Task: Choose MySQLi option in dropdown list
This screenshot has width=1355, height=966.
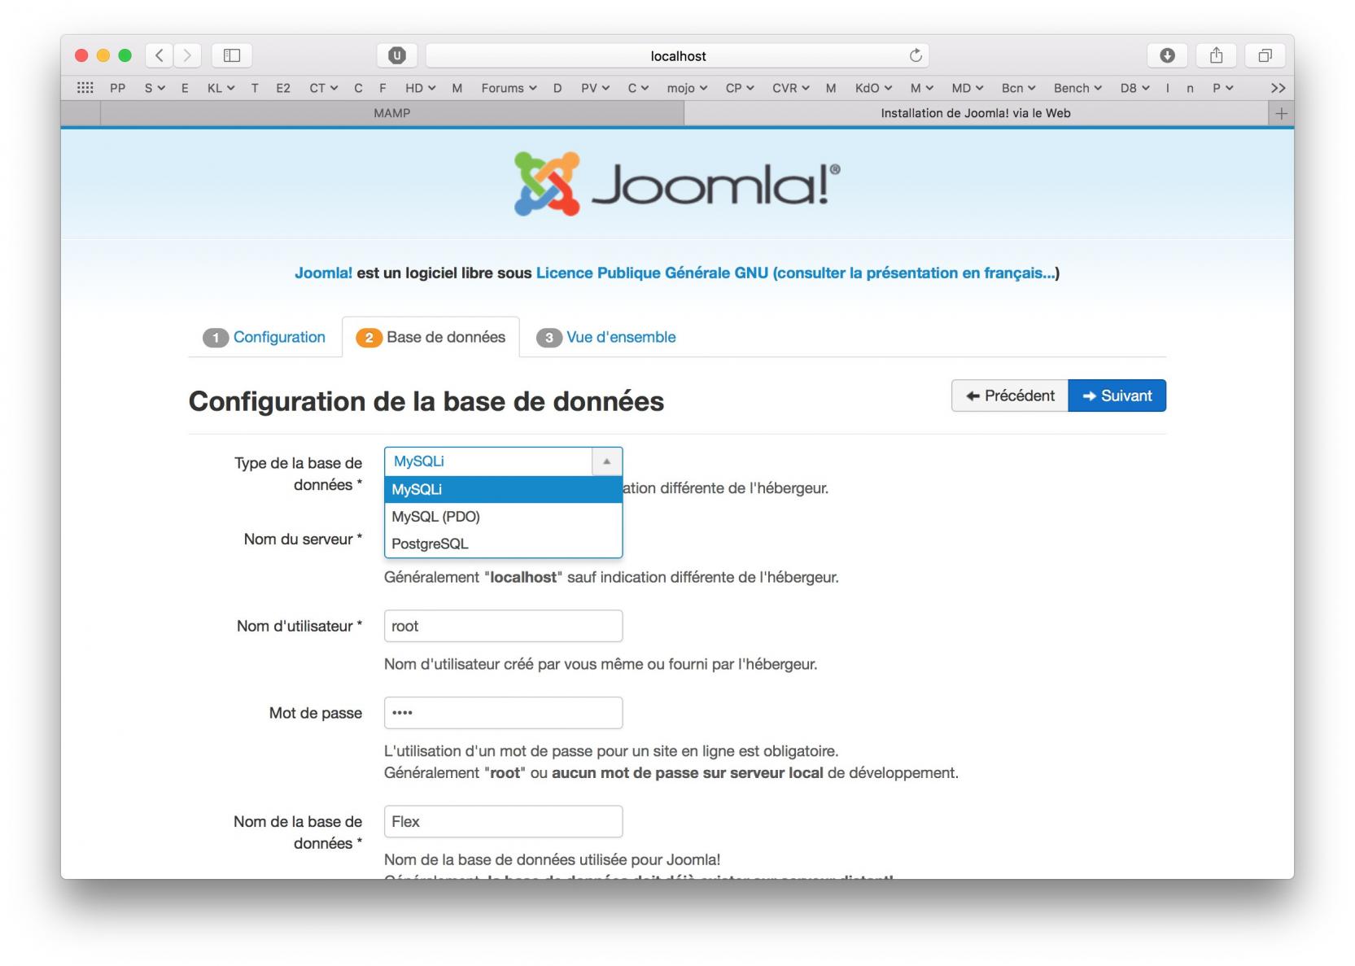Action: 504,489
